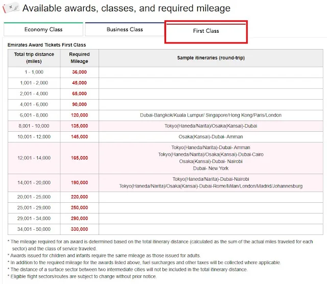Select the 145,000 mileage value
The image size is (327, 284).
tap(80, 137)
